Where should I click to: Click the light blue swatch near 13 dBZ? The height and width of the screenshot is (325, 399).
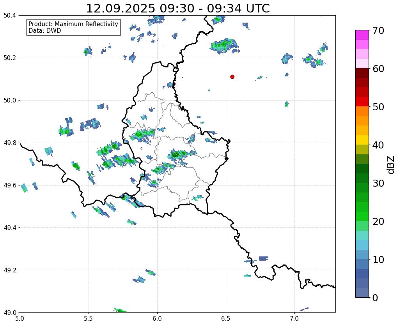tap(362, 245)
